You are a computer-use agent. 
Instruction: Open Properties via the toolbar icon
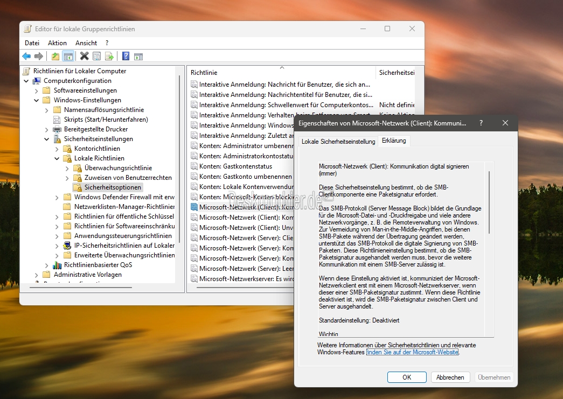coord(96,57)
